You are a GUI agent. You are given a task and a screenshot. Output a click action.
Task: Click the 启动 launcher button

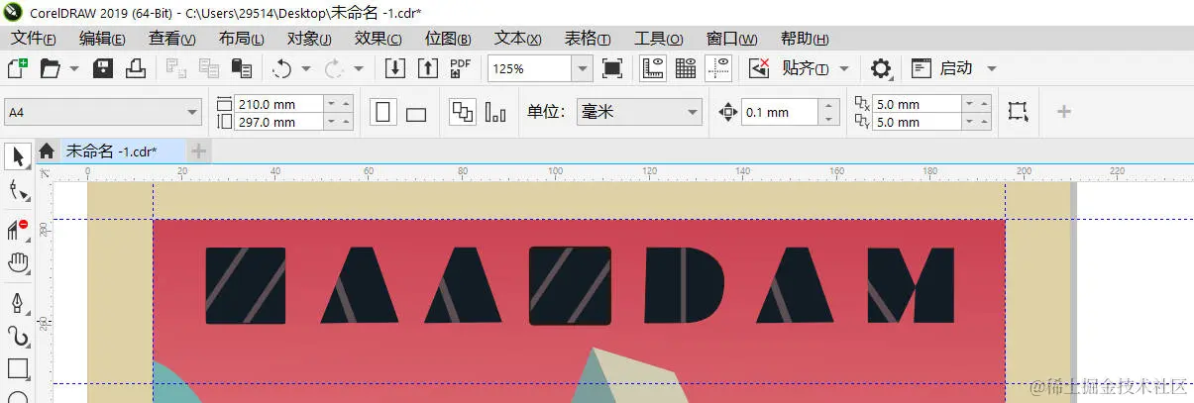click(x=941, y=68)
